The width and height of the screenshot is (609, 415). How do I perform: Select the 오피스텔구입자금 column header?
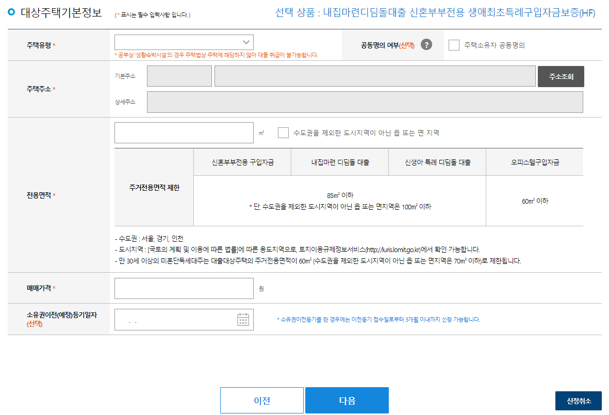[x=534, y=161]
